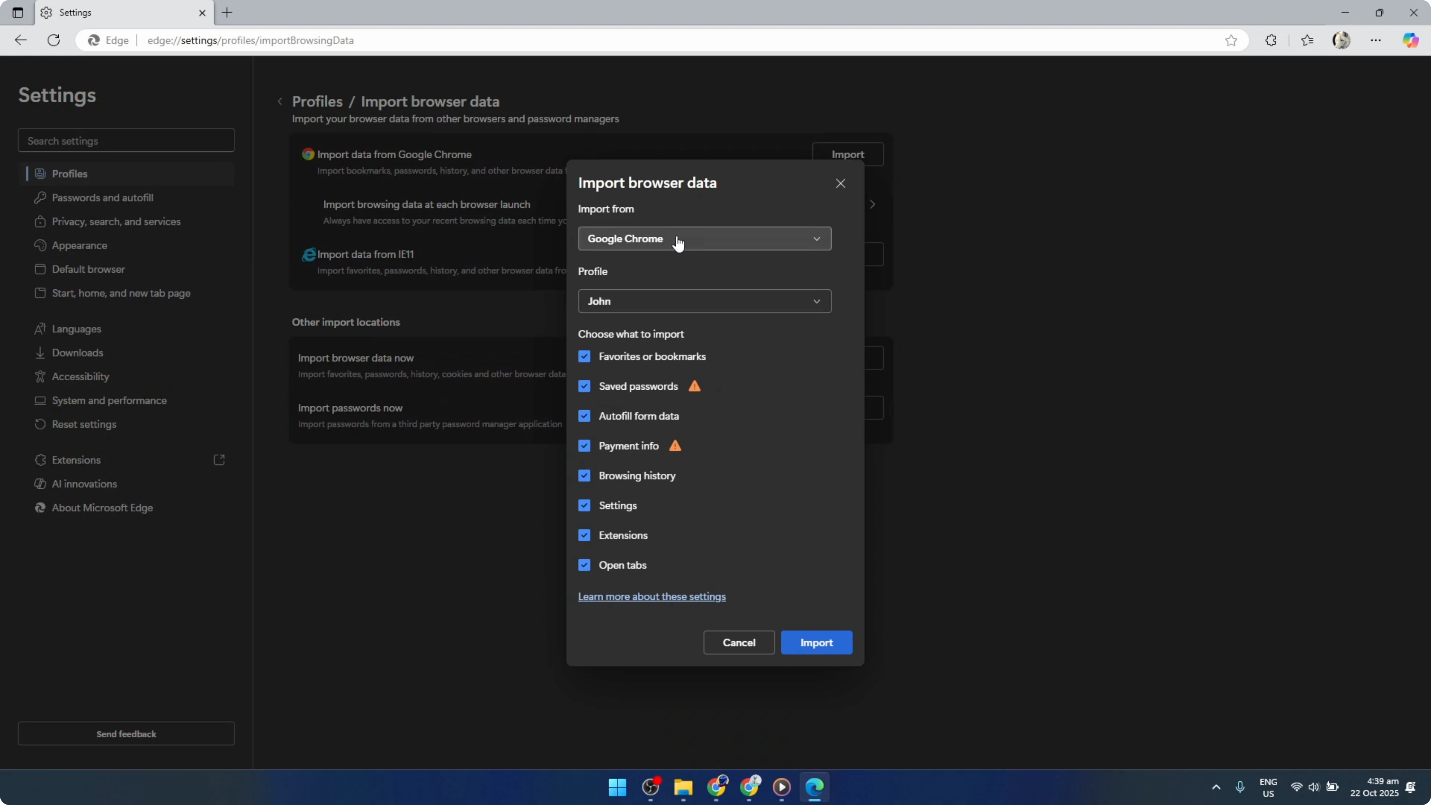Image resolution: width=1431 pixels, height=805 pixels.
Task: Open Downloads settings
Action: [x=127, y=353]
